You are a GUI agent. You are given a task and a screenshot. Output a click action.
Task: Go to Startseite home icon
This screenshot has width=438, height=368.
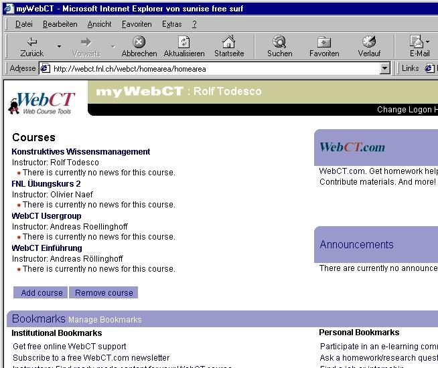229,42
